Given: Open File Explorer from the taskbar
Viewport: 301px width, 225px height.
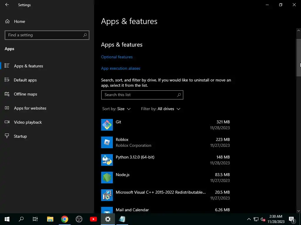Looking at the screenshot, I should pos(50,219).
